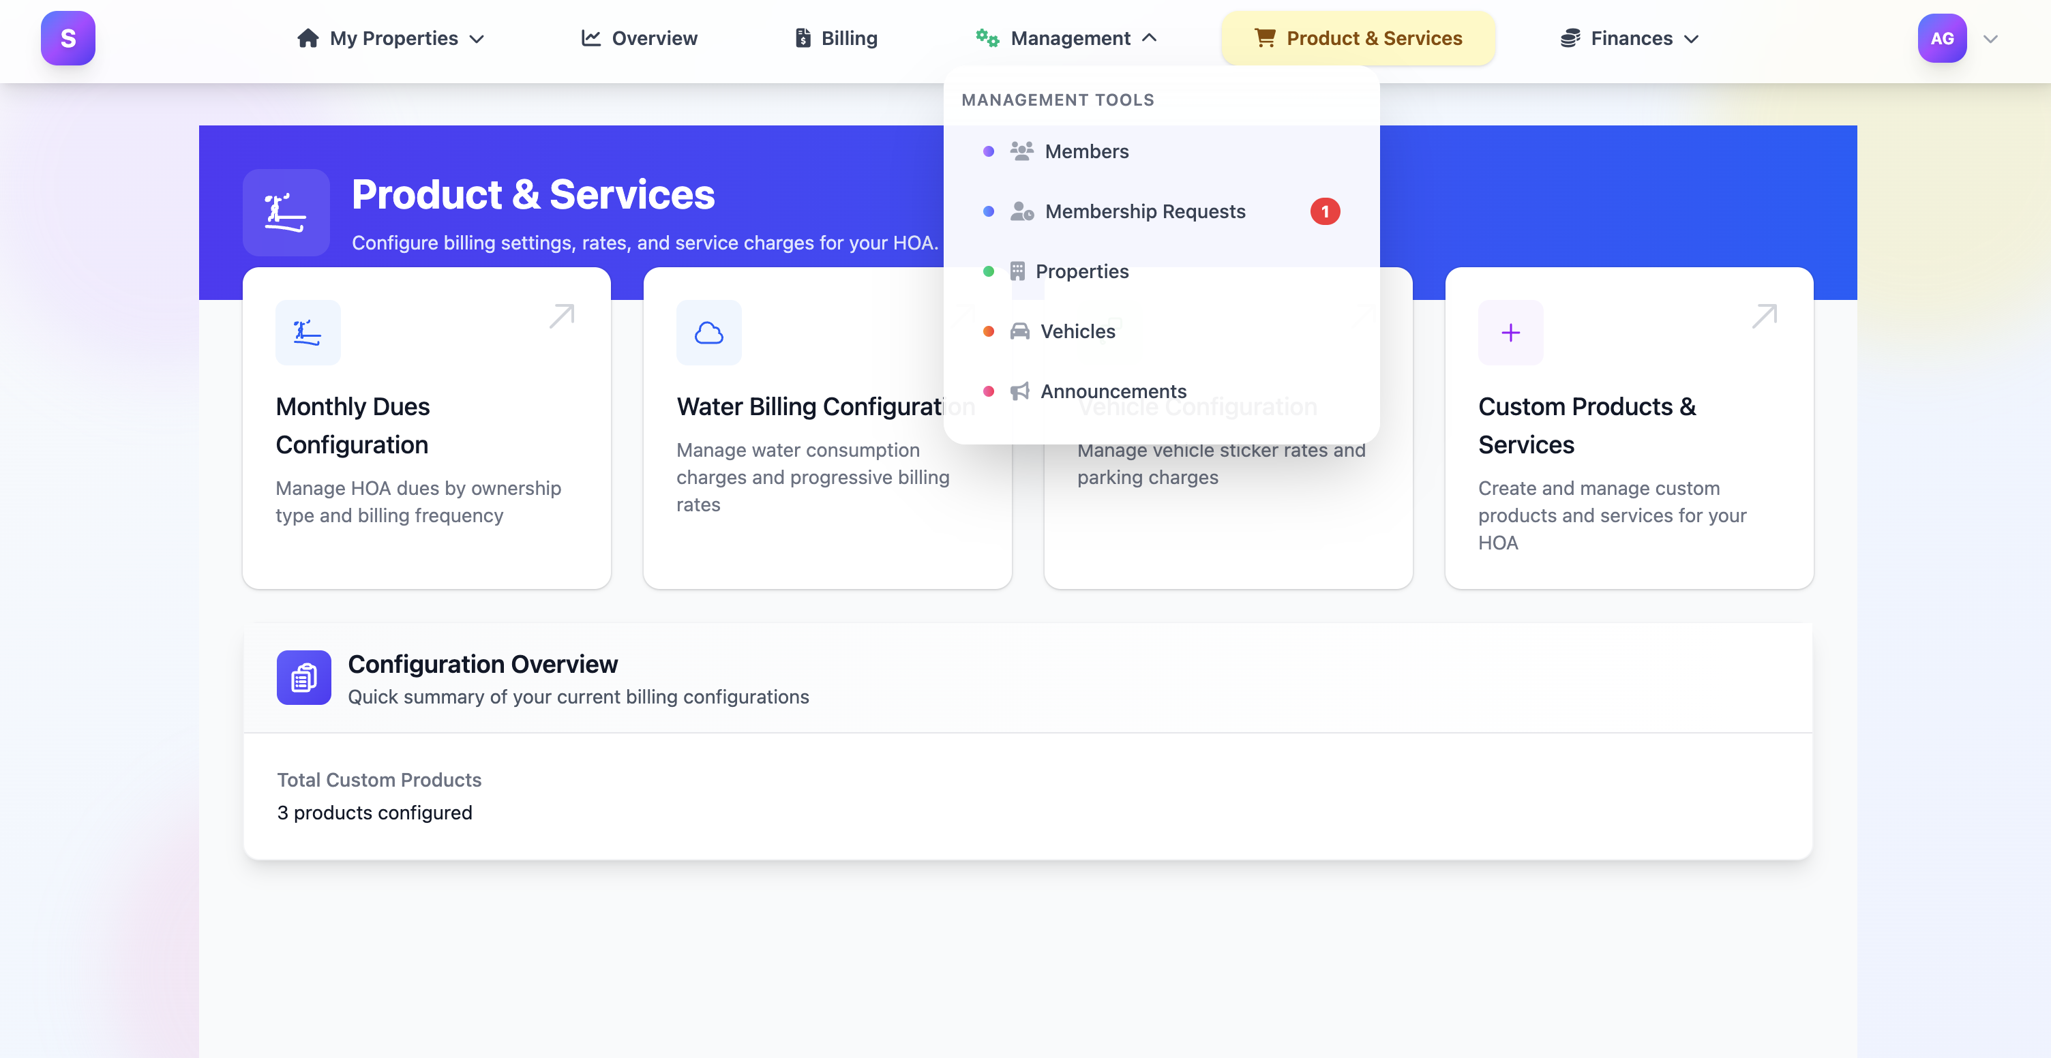Screen dimensions: 2051x1058
Task: Open arrow icon on Custom Products card
Action: (x=1763, y=316)
